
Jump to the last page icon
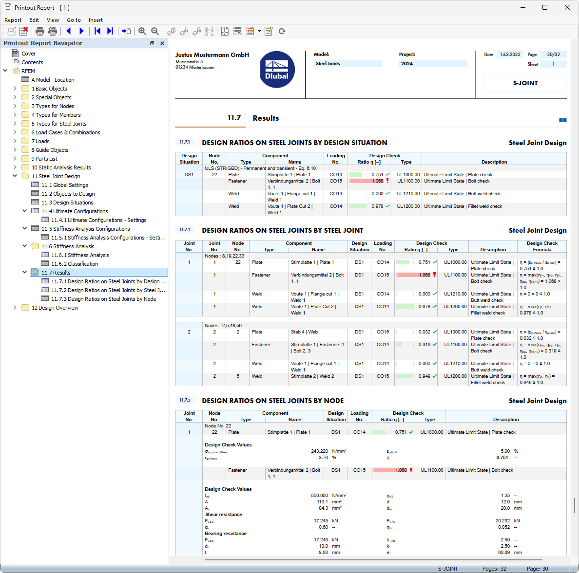pyautogui.click(x=110, y=31)
